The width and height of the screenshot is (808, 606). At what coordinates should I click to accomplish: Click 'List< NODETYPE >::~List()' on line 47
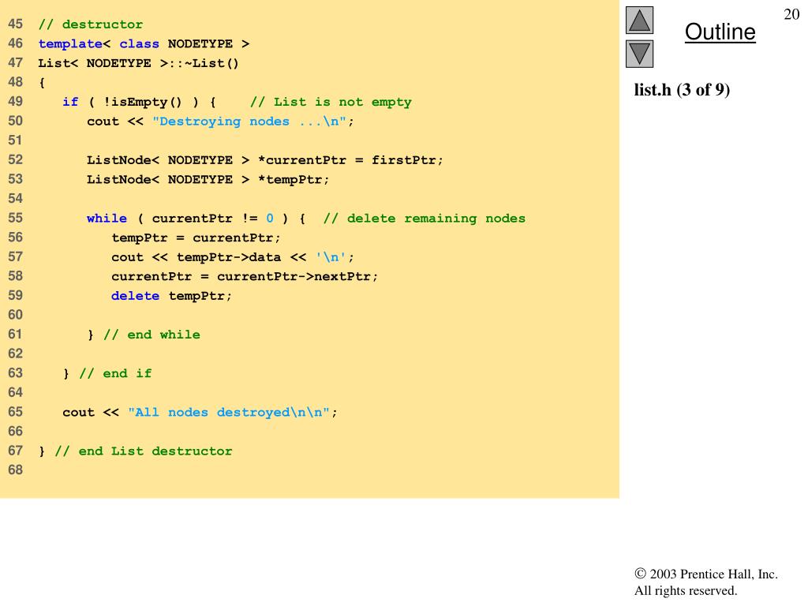click(x=139, y=63)
